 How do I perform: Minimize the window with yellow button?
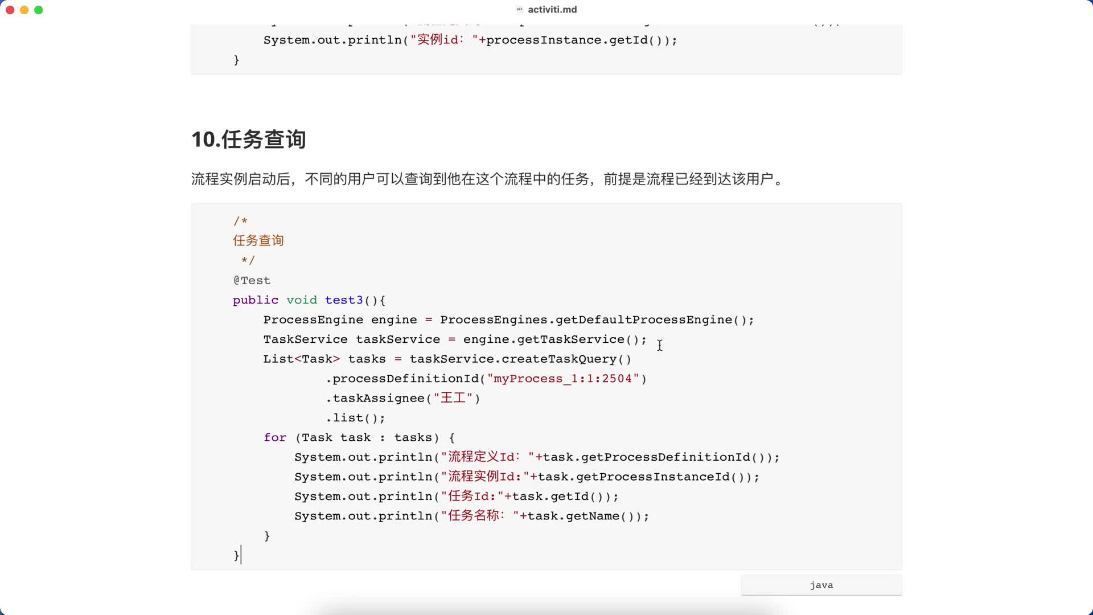(x=24, y=10)
